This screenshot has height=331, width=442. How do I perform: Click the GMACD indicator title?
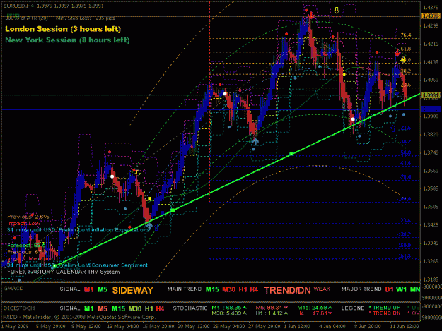pos(13,288)
